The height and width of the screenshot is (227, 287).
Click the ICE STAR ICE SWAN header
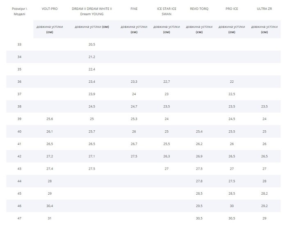(x=166, y=11)
